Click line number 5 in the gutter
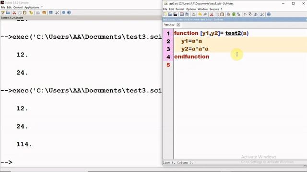307x172 pixels. coord(168,65)
